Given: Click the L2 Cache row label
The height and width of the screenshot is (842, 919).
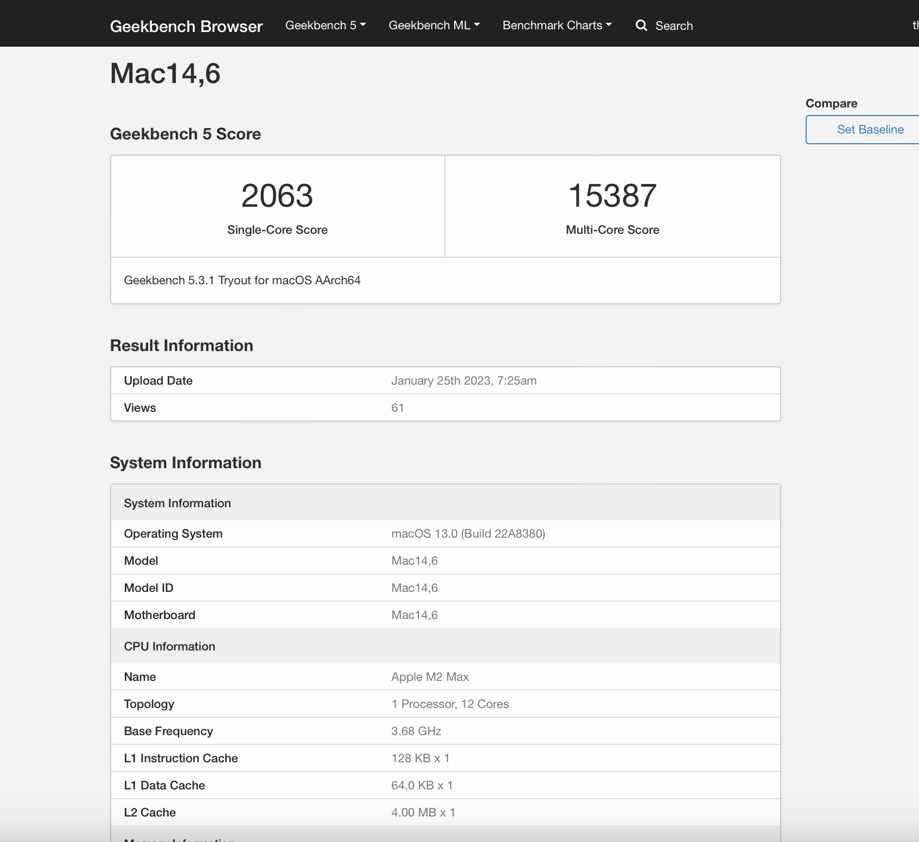Looking at the screenshot, I should 150,813.
